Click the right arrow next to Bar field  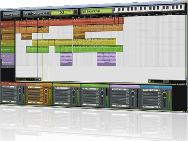pyautogui.click(x=167, y=82)
